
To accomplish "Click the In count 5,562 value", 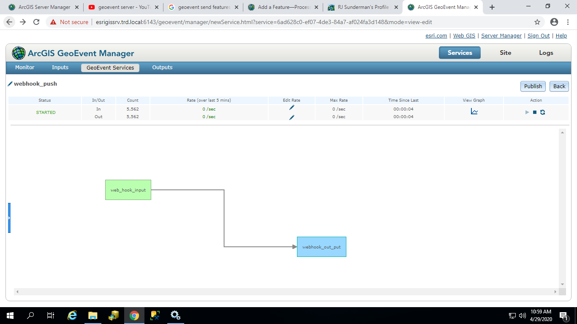I will pyautogui.click(x=133, y=109).
